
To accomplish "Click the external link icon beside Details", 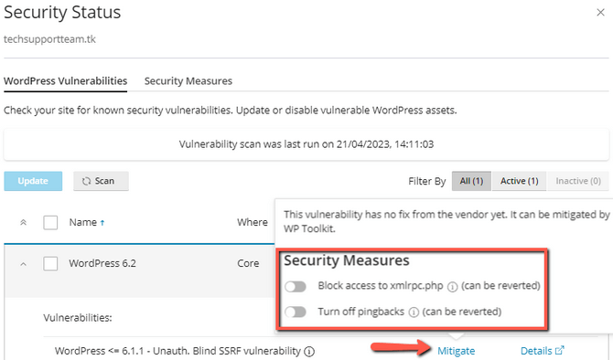I will coord(560,350).
